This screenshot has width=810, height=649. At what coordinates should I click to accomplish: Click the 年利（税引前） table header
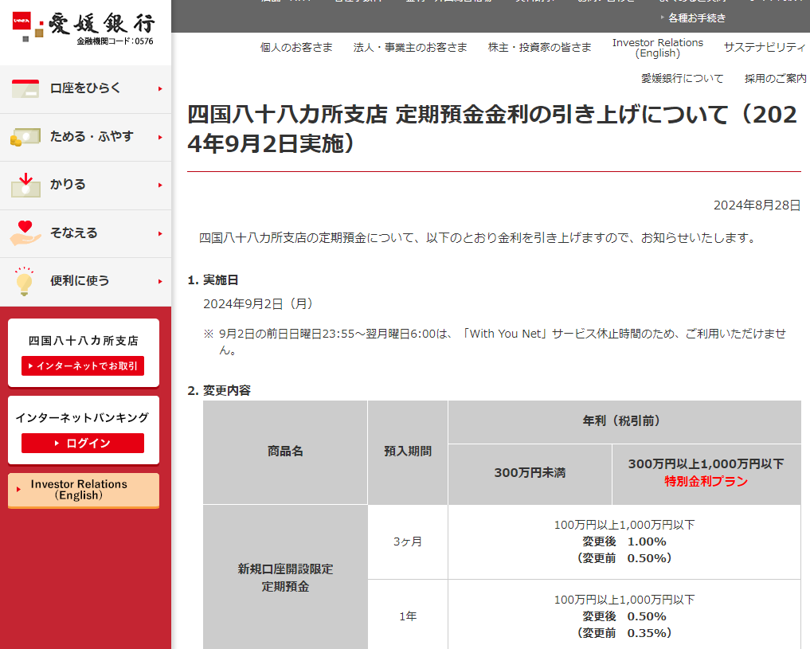pyautogui.click(x=624, y=421)
